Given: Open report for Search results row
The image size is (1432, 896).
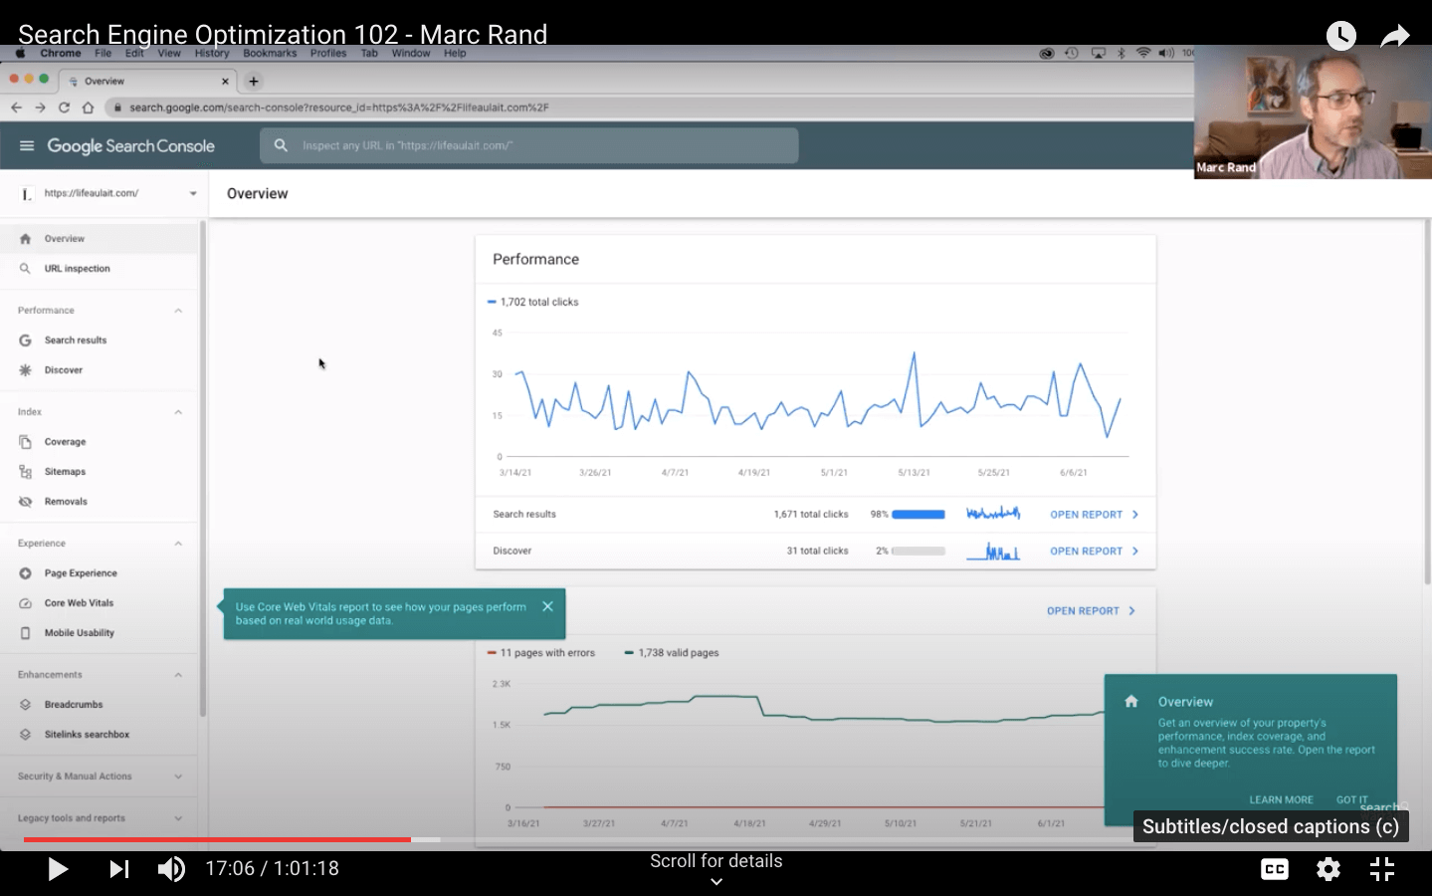Looking at the screenshot, I should click(x=1093, y=515).
